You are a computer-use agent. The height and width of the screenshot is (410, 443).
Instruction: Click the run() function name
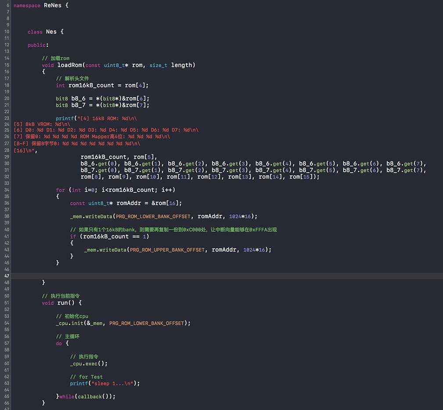point(62,303)
